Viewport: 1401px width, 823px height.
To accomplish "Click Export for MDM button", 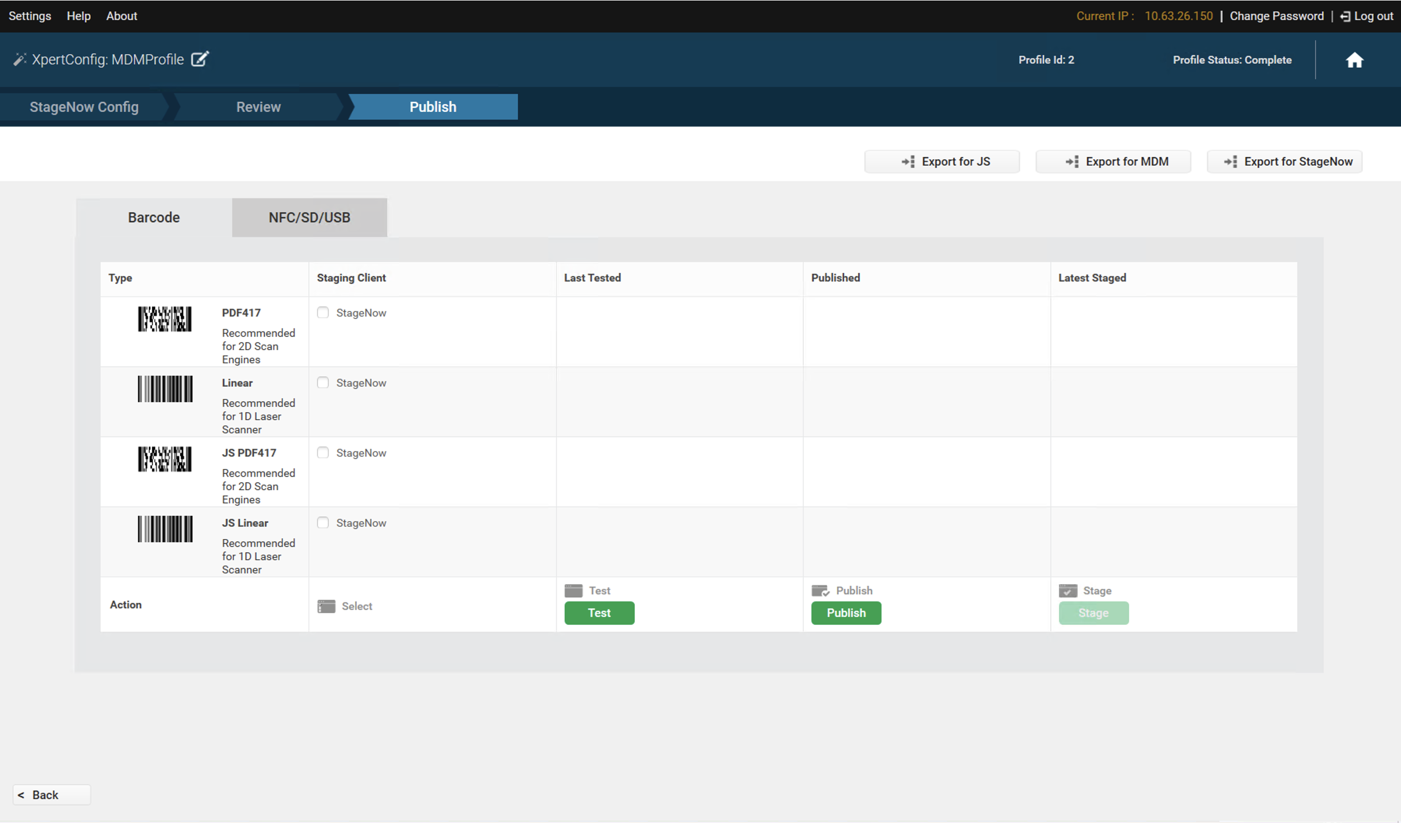I will pyautogui.click(x=1113, y=162).
